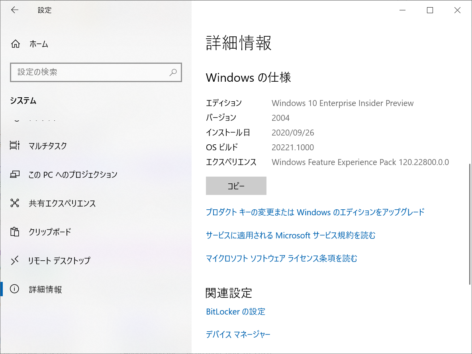Select Windows Feature Experience Pack text
This screenshot has width=472, height=354.
(x=360, y=162)
